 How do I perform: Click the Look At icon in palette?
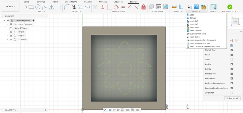click(x=231, y=45)
